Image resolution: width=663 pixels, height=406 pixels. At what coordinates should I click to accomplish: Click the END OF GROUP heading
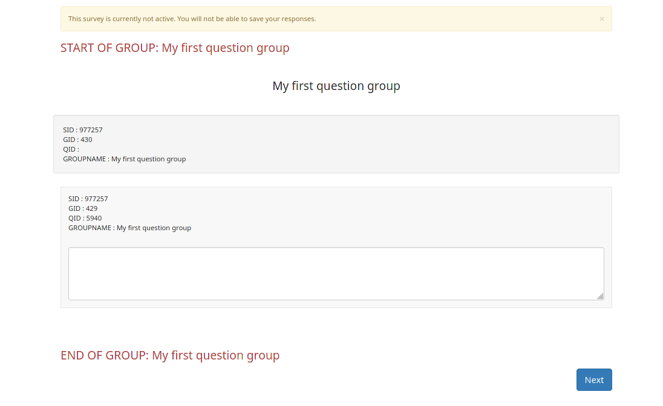170,355
